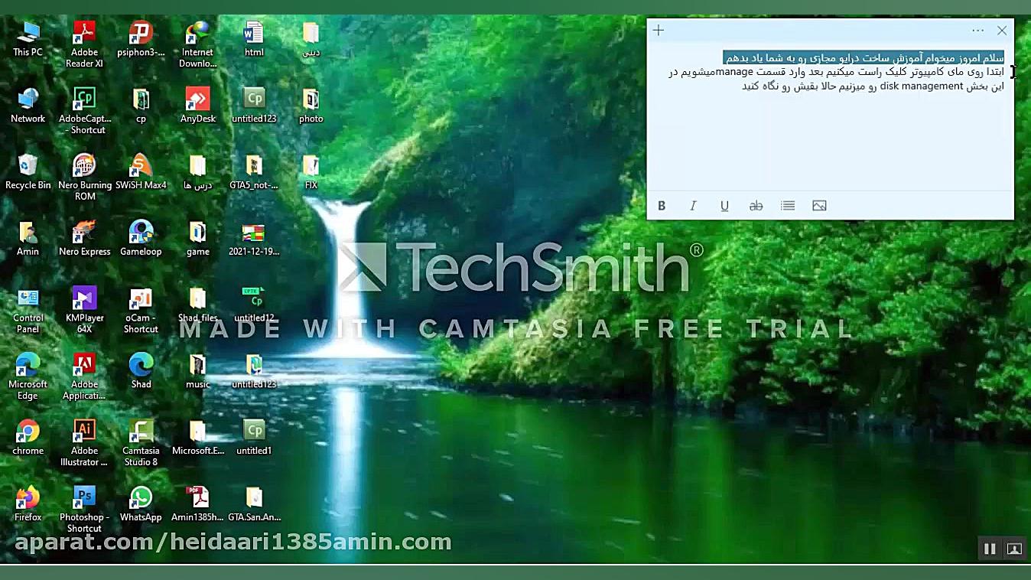Click "disk management" in the note text
This screenshot has height=580, width=1031.
pos(922,86)
